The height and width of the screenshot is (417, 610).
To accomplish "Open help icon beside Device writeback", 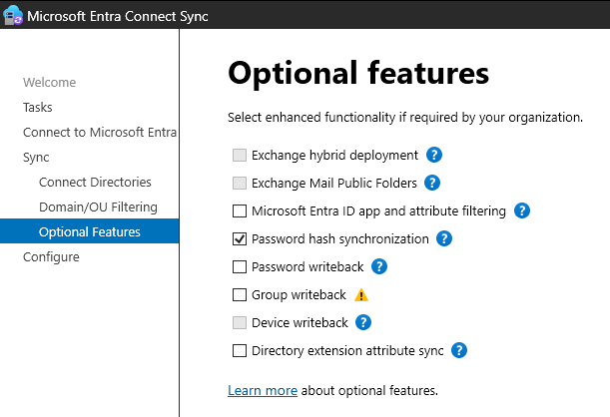I will pyautogui.click(x=363, y=322).
